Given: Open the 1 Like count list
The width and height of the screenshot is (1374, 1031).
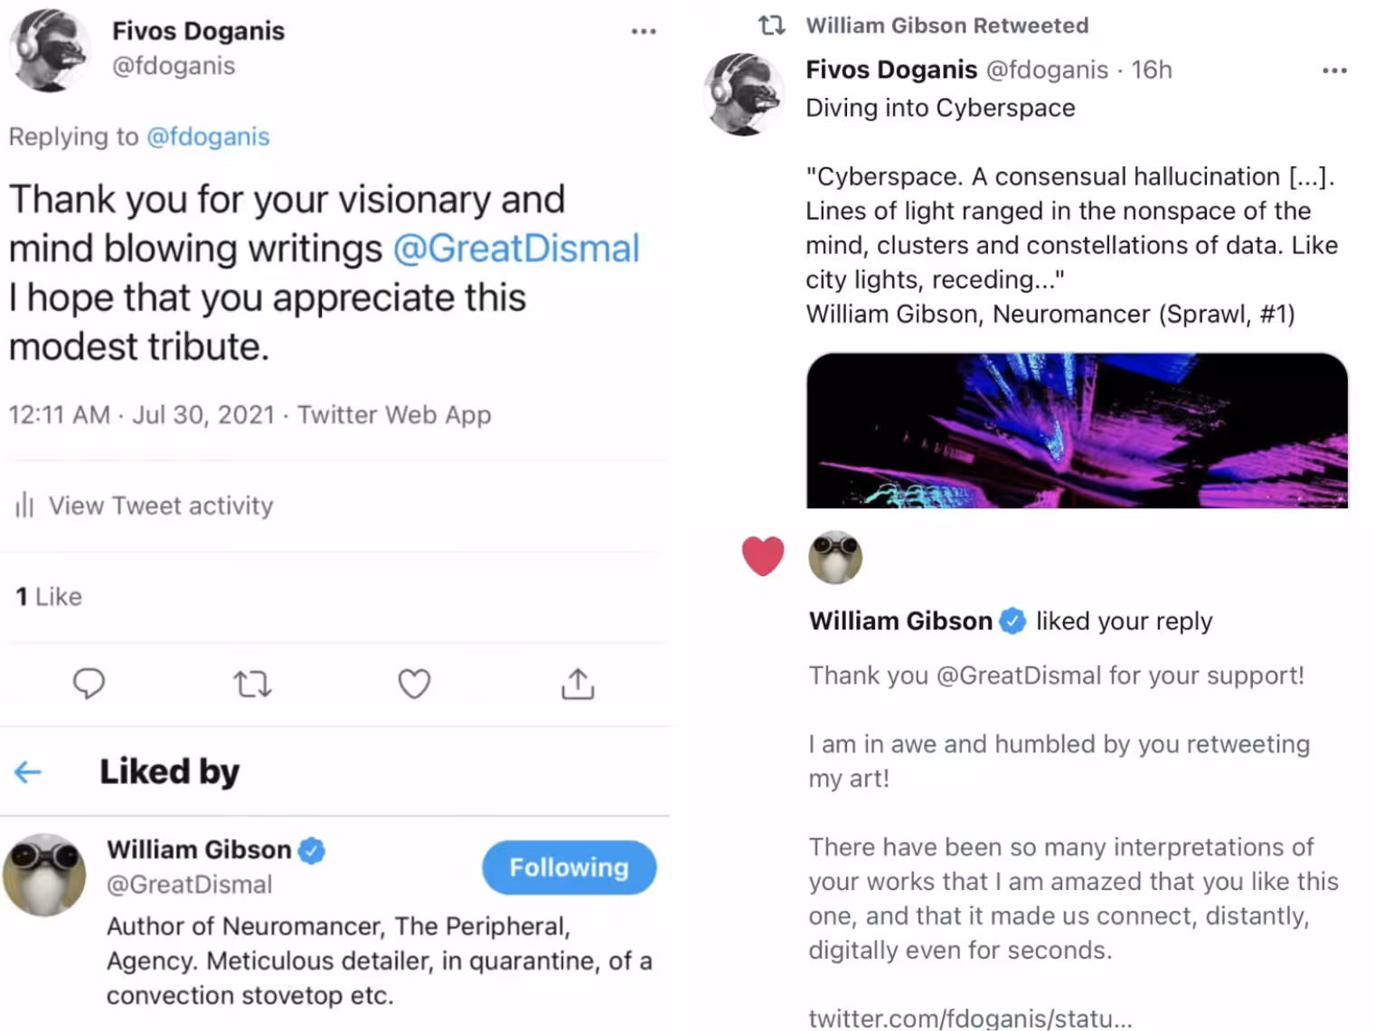Looking at the screenshot, I should click(49, 597).
